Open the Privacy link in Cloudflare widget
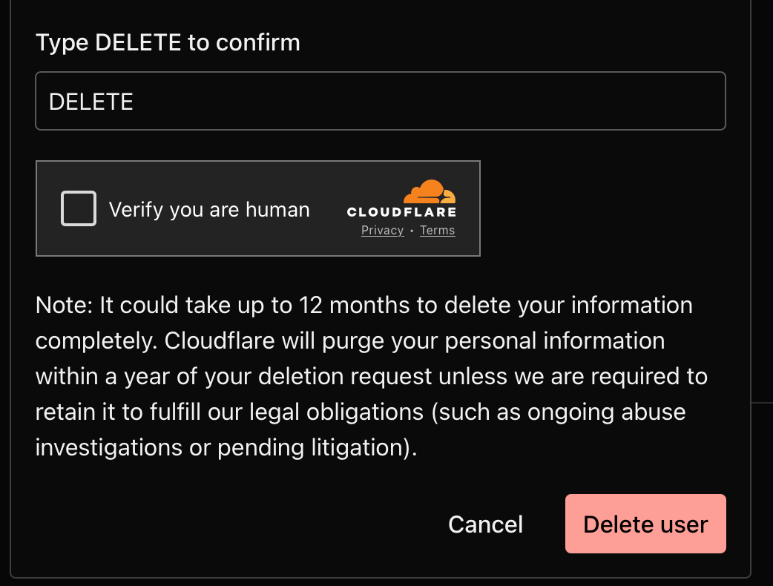 (382, 231)
